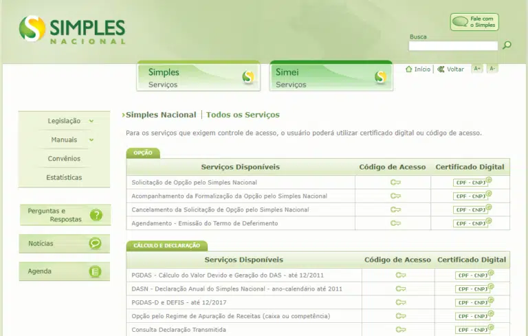Expand the Legislação menu

pos(70,121)
